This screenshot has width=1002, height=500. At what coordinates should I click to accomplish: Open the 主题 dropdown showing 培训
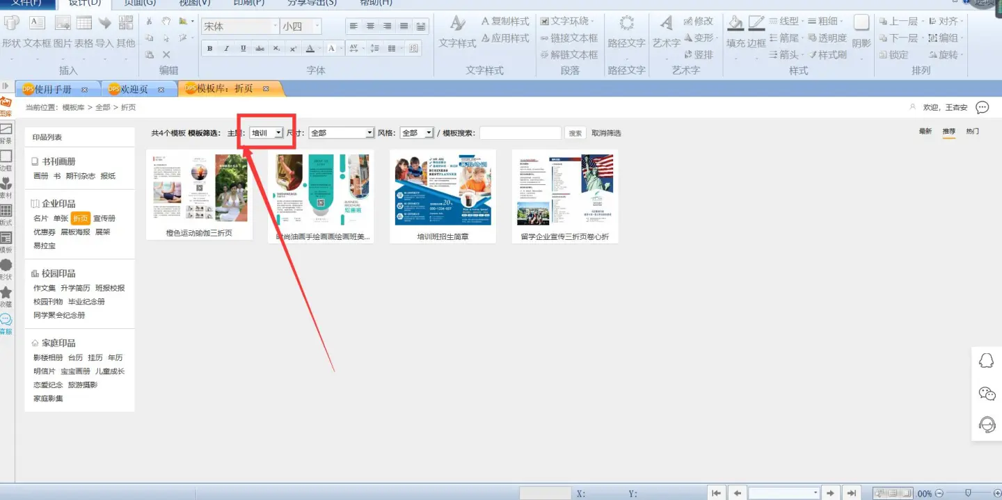tap(267, 133)
